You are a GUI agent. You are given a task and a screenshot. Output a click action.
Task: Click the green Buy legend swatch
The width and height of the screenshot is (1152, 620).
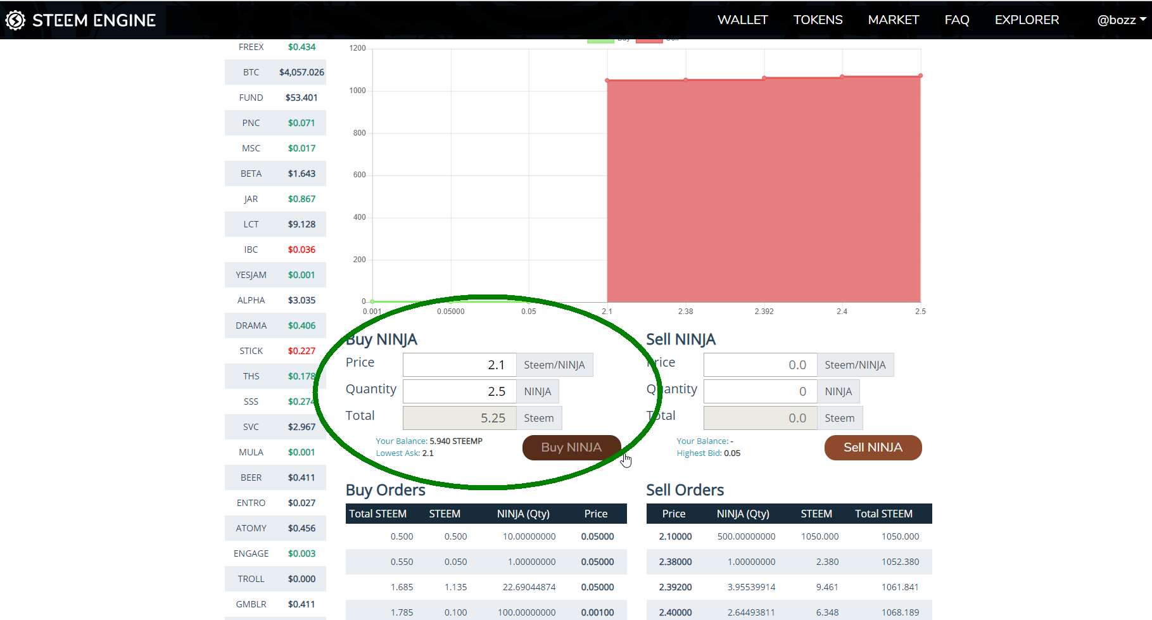pos(600,41)
